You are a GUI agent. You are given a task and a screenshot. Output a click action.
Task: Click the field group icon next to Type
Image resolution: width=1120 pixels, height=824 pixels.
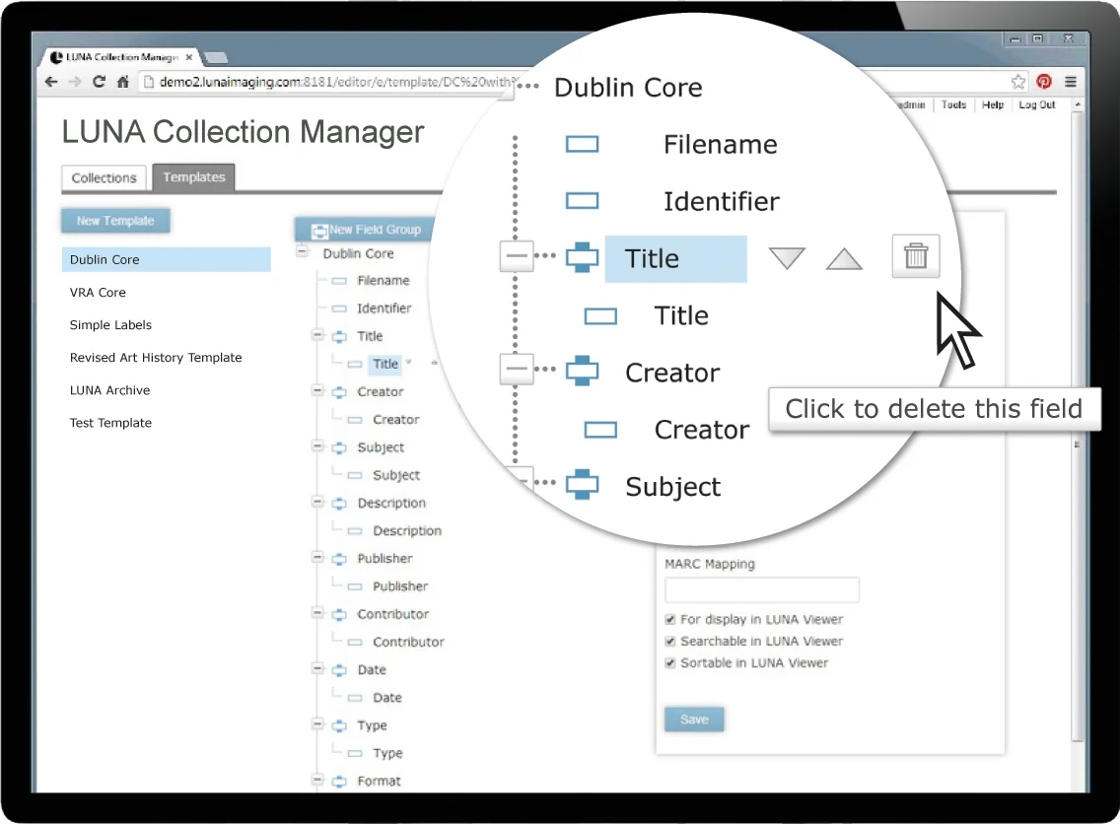pyautogui.click(x=339, y=726)
